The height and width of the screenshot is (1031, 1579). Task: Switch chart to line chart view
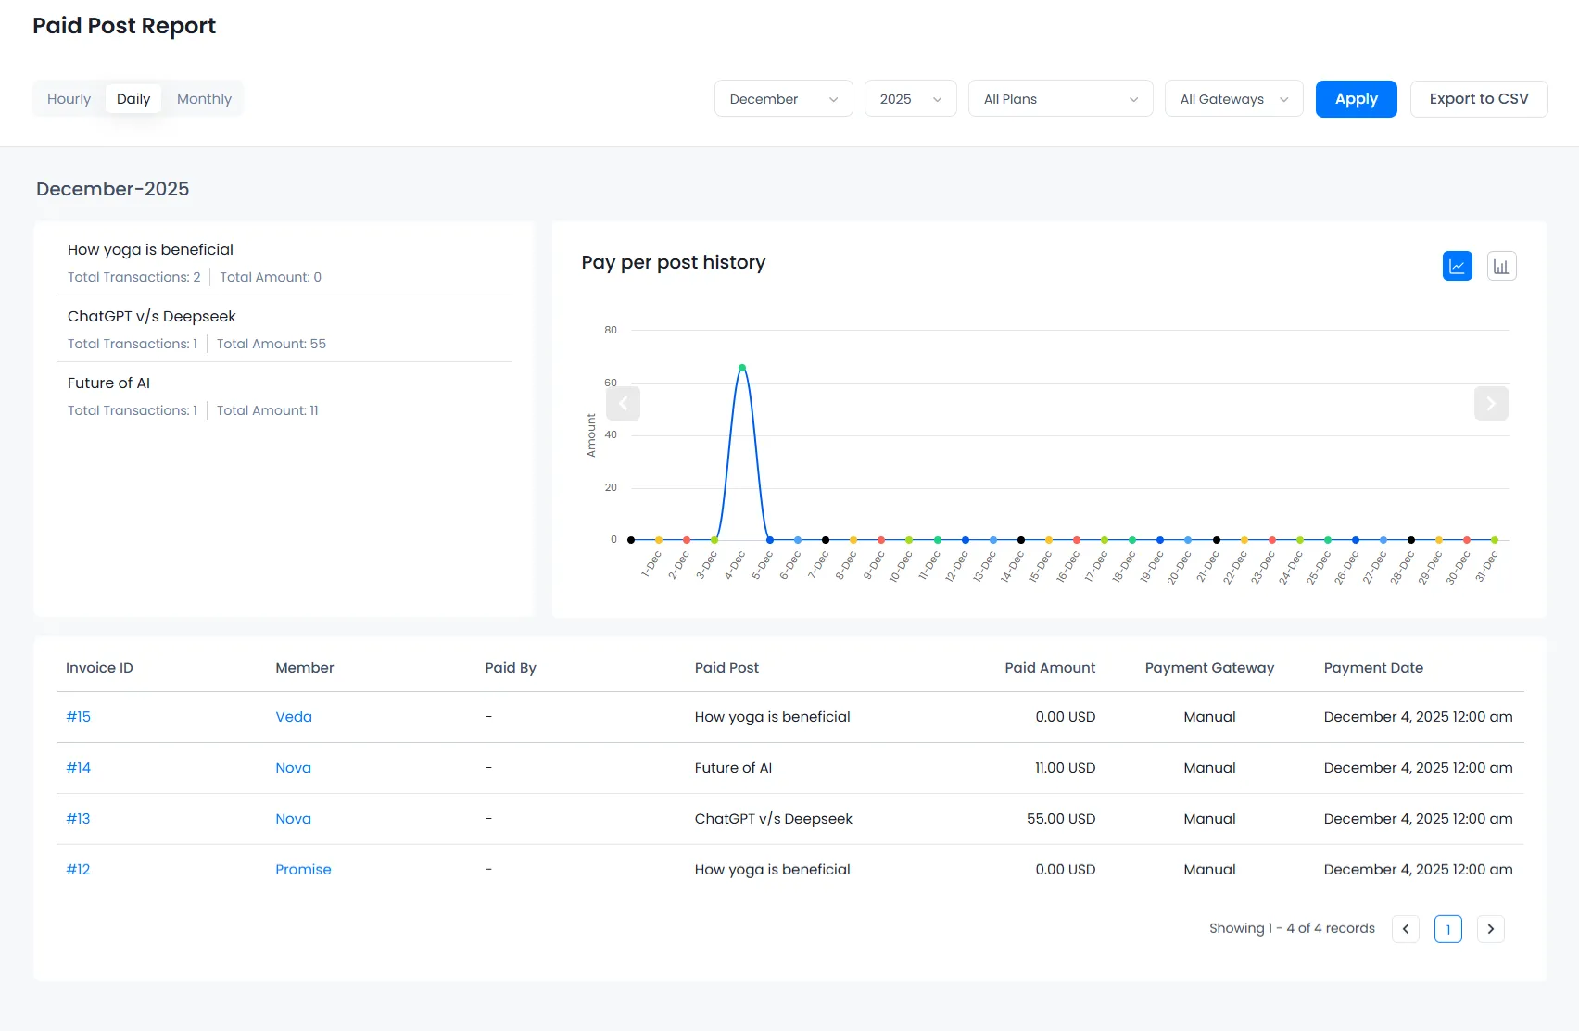pos(1457,266)
